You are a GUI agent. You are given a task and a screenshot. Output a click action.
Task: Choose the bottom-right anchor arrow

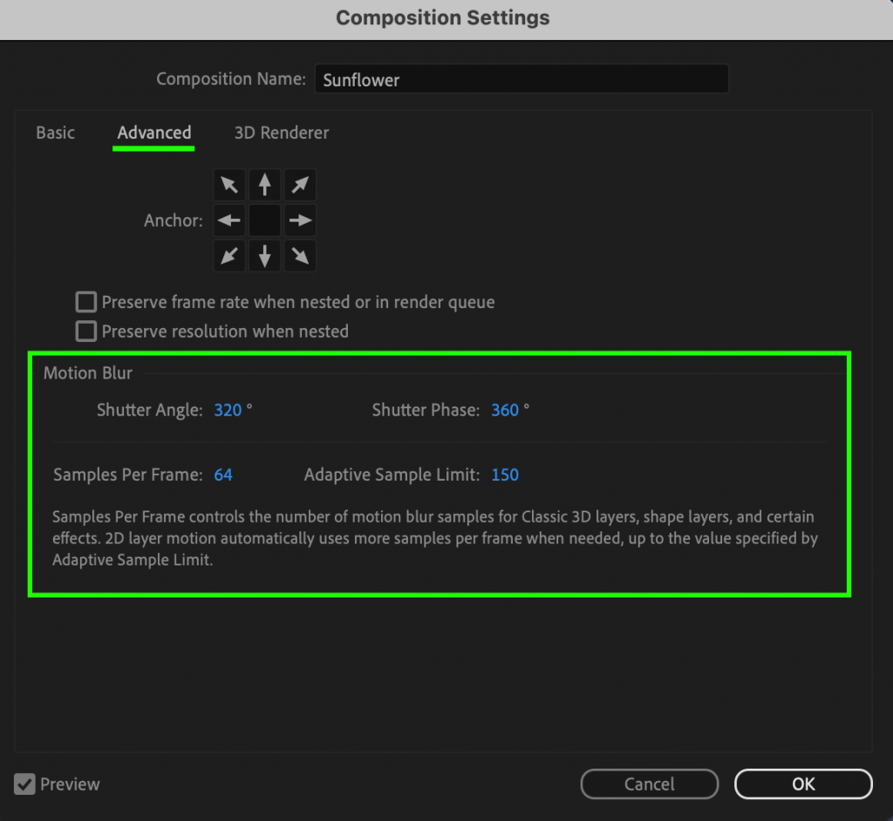coord(300,257)
